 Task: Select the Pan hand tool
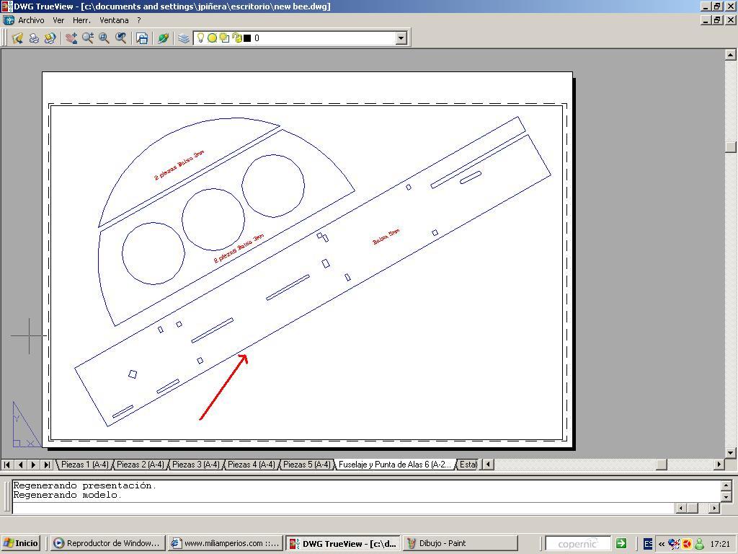[71, 38]
